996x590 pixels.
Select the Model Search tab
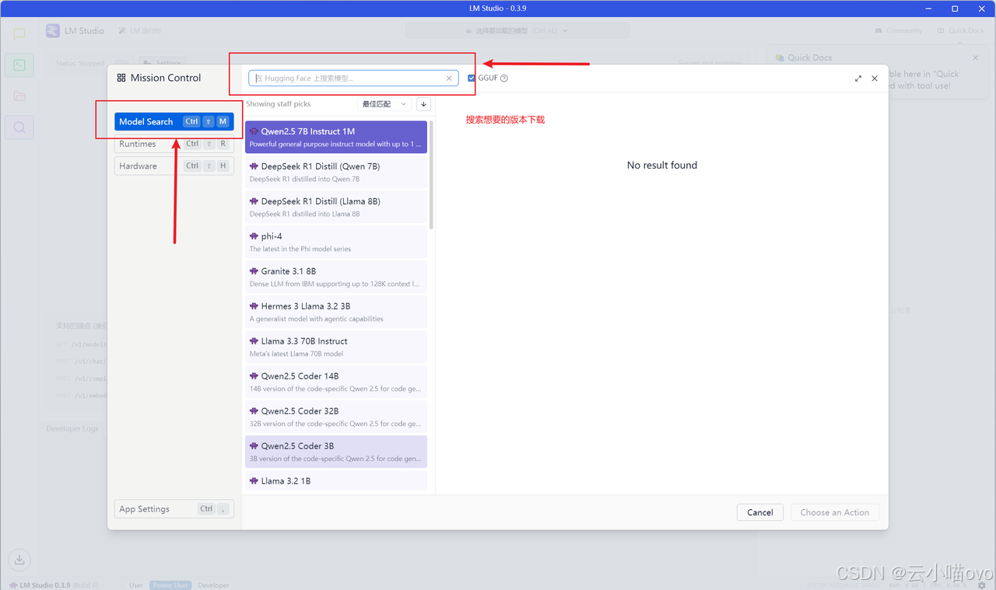(174, 121)
